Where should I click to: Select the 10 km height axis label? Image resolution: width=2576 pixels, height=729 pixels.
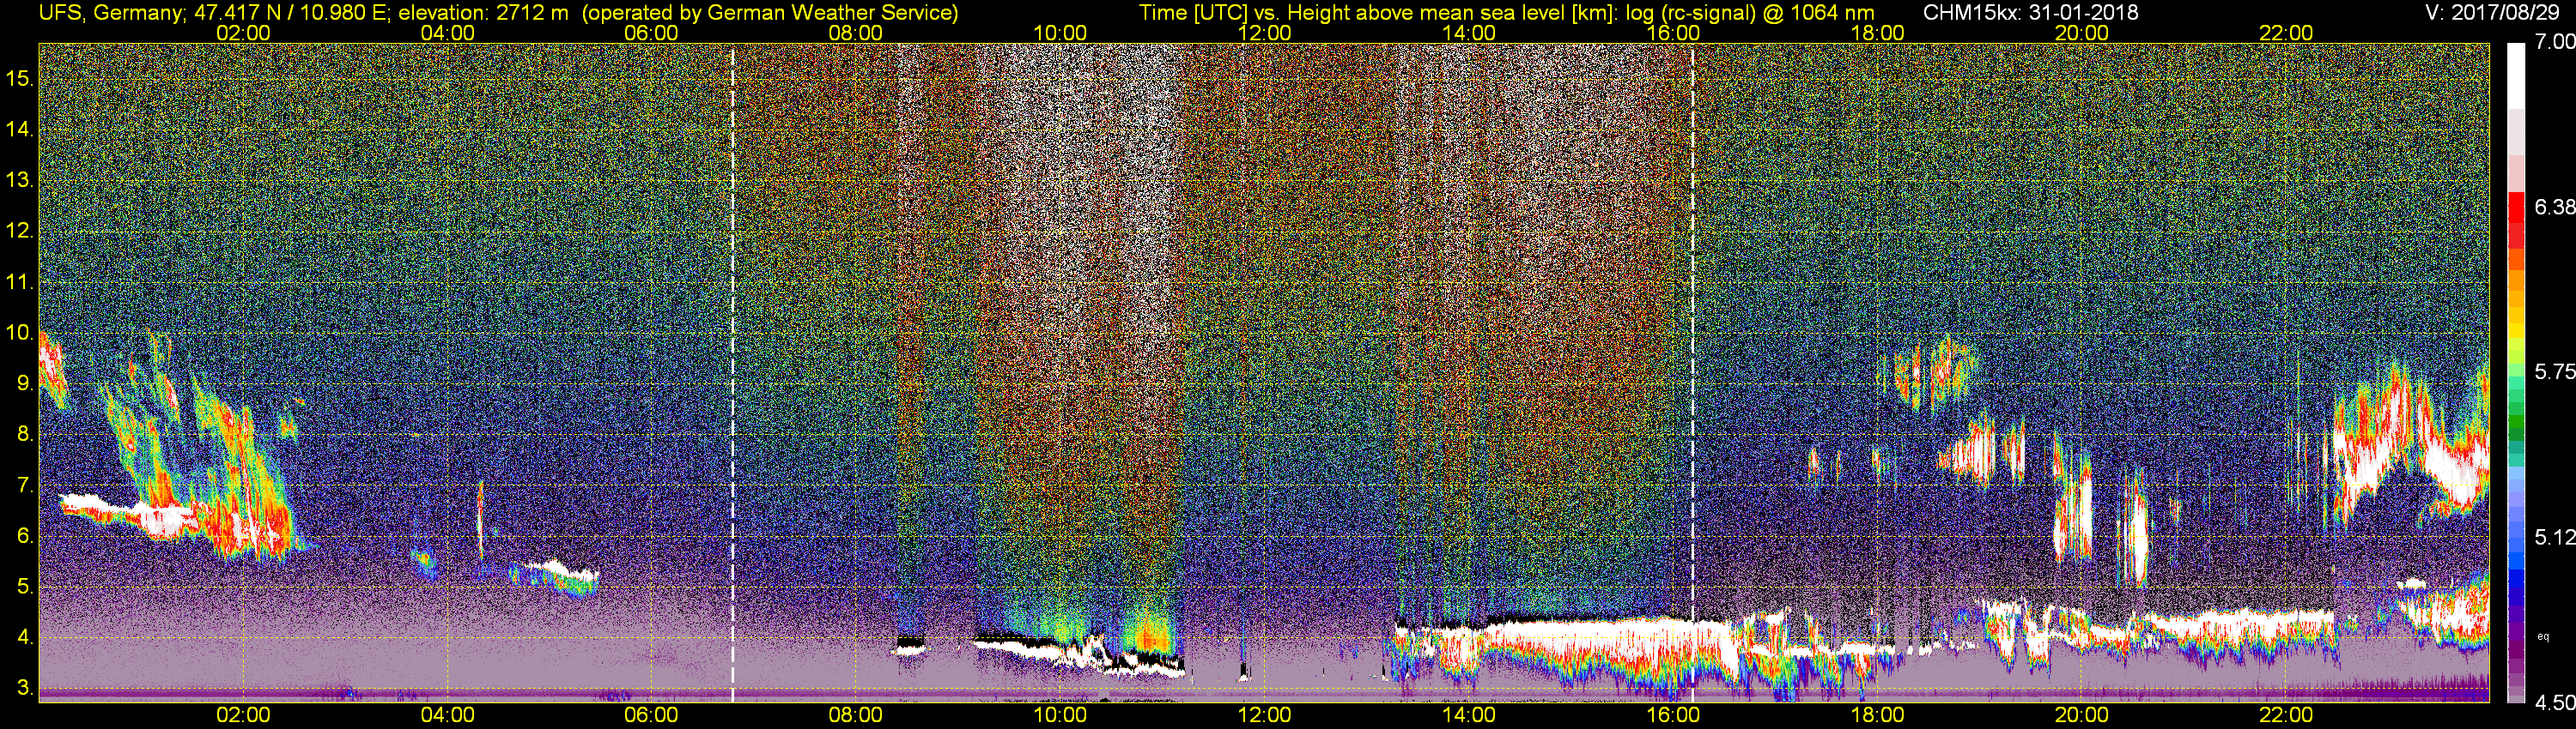[21, 333]
